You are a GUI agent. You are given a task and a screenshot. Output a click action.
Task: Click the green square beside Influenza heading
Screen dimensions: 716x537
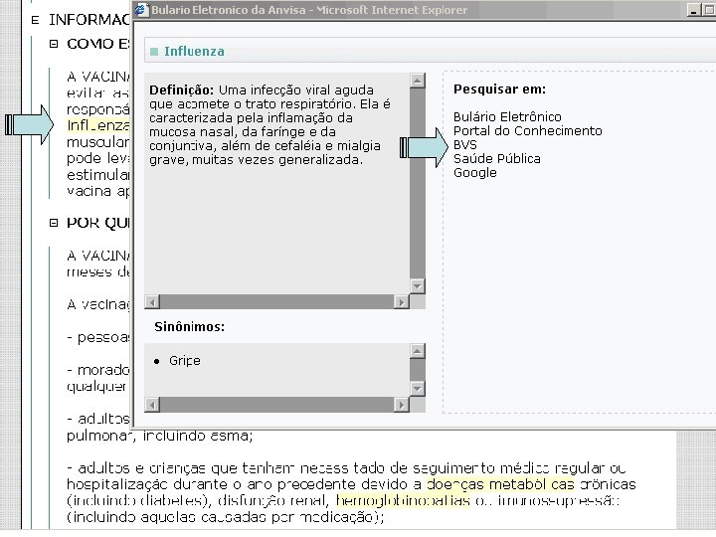pyautogui.click(x=154, y=52)
